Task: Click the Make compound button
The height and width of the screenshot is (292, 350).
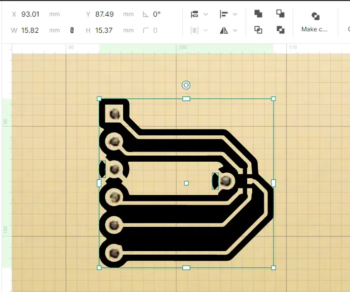Action: click(x=315, y=22)
